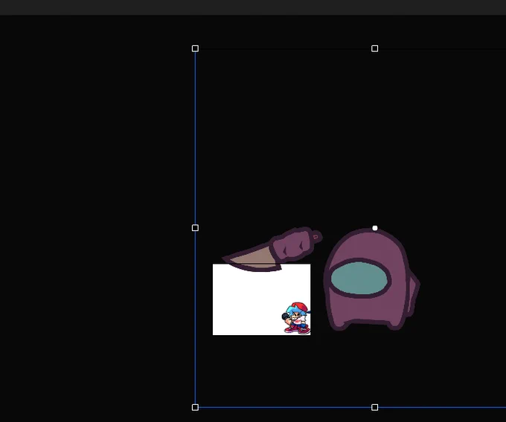
Task: Select the blue-haired Boyfriend character sprite
Action: pyautogui.click(x=296, y=318)
